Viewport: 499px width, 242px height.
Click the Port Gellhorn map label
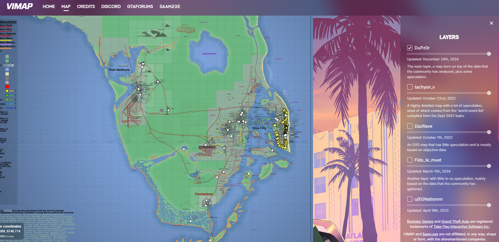click(119, 70)
